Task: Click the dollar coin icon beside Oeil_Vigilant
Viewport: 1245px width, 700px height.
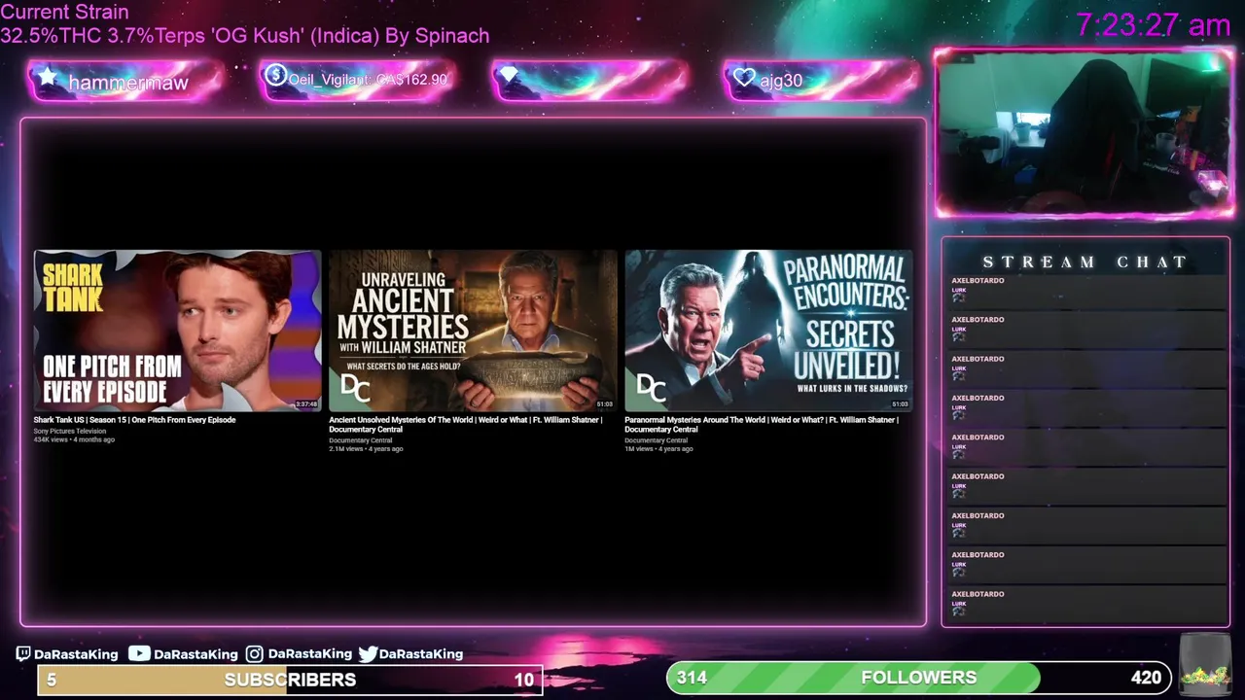Action: coord(275,75)
